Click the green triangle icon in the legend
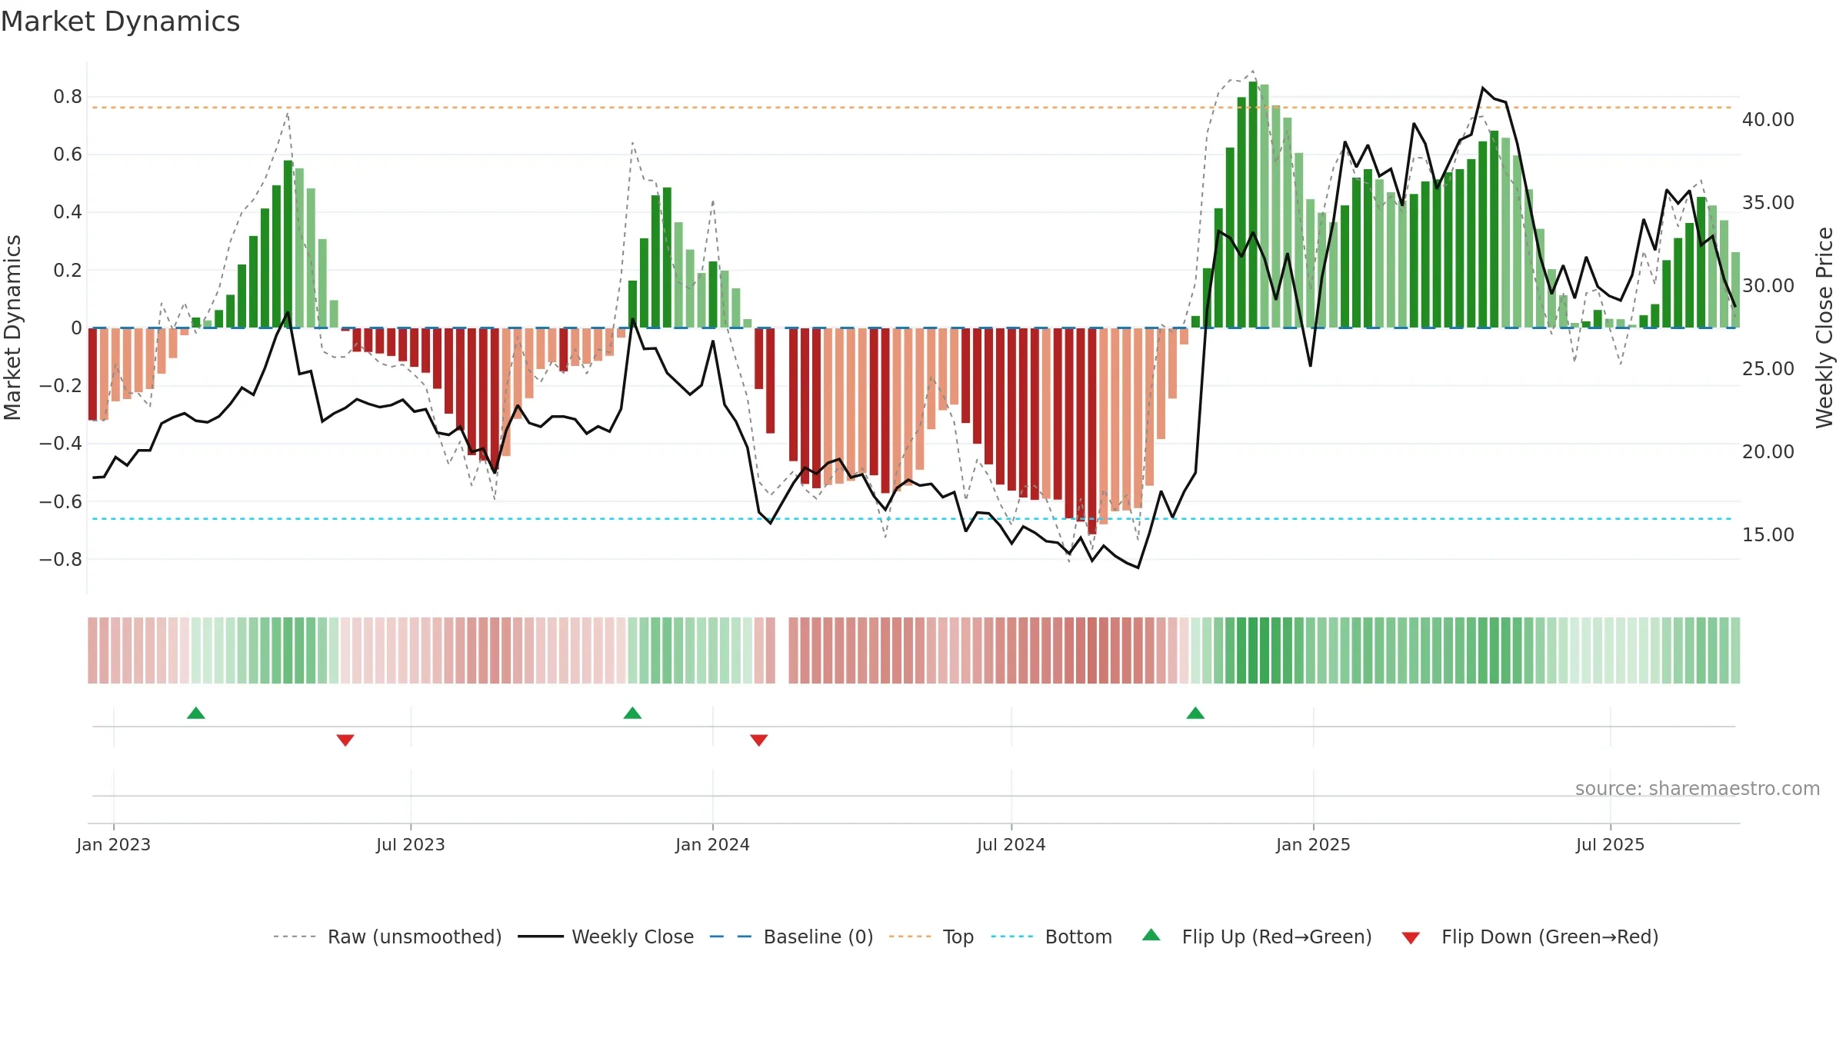 (x=1151, y=935)
